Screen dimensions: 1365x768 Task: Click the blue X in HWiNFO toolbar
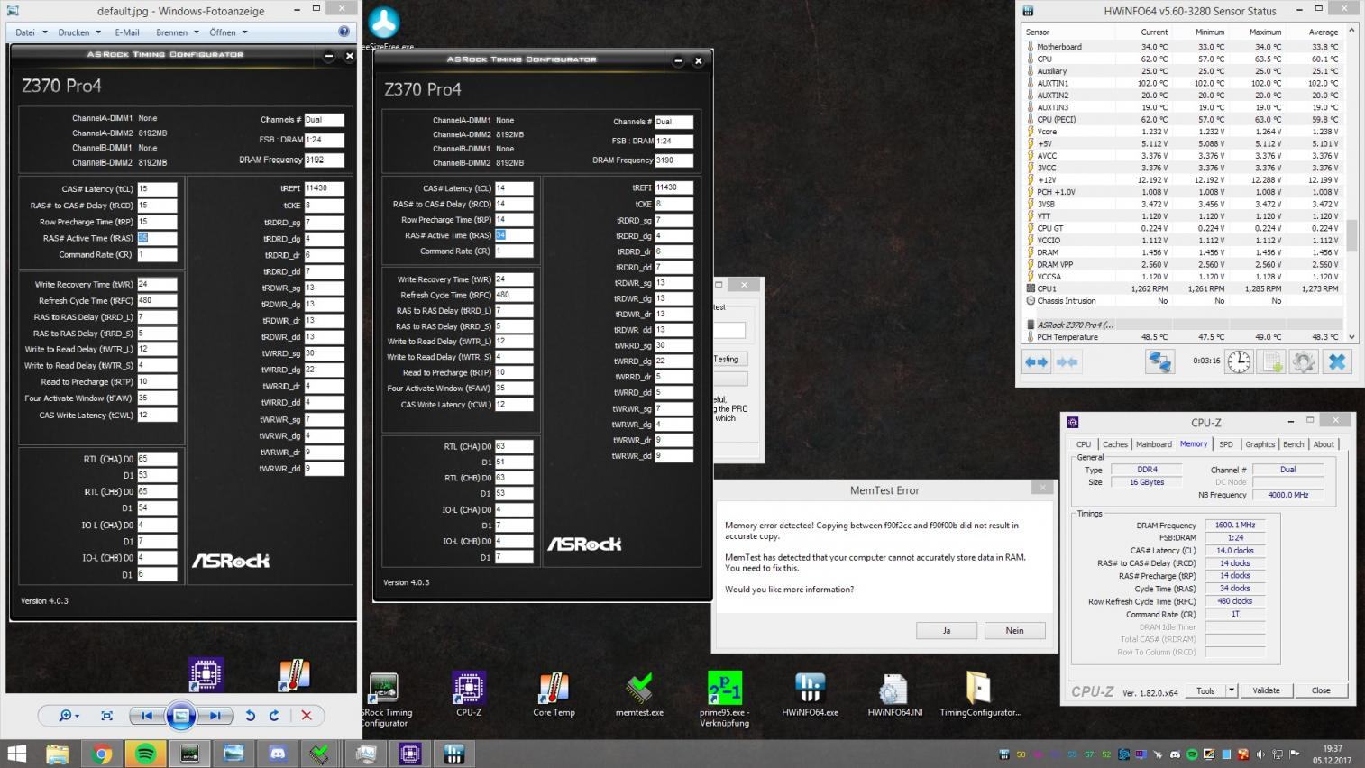coord(1337,361)
